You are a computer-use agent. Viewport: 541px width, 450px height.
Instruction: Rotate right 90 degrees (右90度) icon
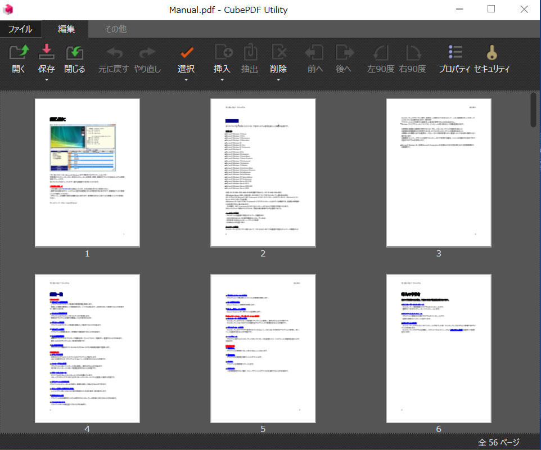click(x=412, y=53)
